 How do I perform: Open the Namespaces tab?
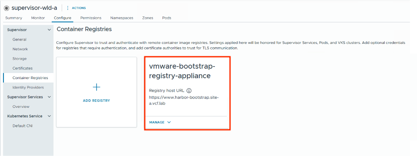tap(122, 18)
